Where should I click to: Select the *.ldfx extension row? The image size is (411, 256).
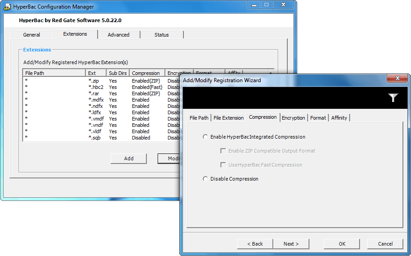(x=102, y=112)
